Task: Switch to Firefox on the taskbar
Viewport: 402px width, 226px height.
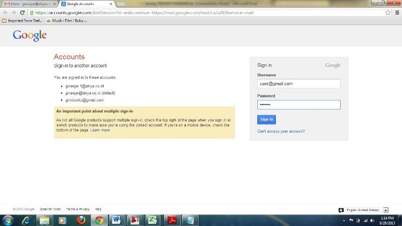Action: point(81,220)
